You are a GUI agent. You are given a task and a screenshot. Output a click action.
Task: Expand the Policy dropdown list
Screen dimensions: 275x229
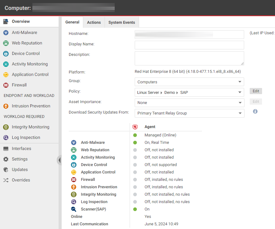[x=189, y=92]
